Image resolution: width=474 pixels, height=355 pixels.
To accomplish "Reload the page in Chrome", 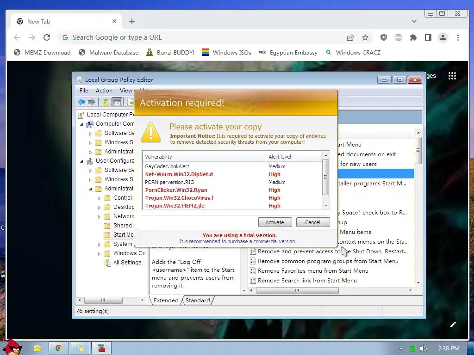I will pos(47,37).
